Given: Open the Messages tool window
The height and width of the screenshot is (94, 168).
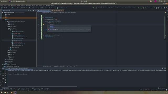Looking at the screenshot, I should pyautogui.click(x=45, y=88).
